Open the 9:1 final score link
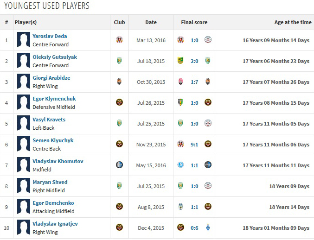This screenshot has width=314, height=240. tap(194, 145)
